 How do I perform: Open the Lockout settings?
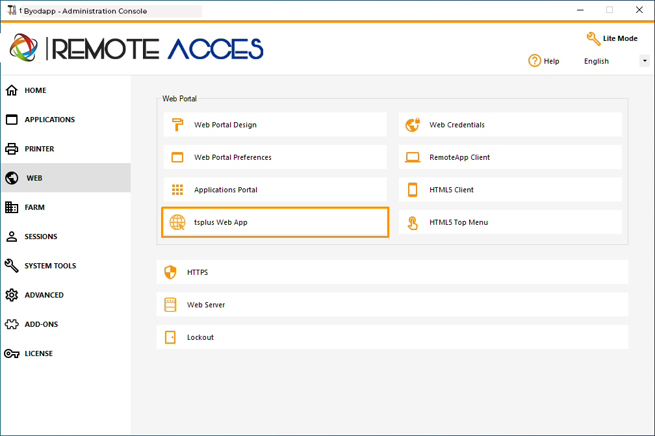(392, 337)
